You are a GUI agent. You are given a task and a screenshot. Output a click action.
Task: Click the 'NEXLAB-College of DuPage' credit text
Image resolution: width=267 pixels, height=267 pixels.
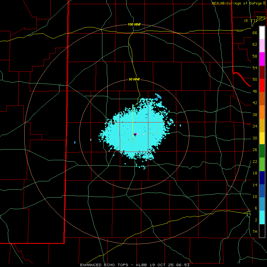pos(237,3)
